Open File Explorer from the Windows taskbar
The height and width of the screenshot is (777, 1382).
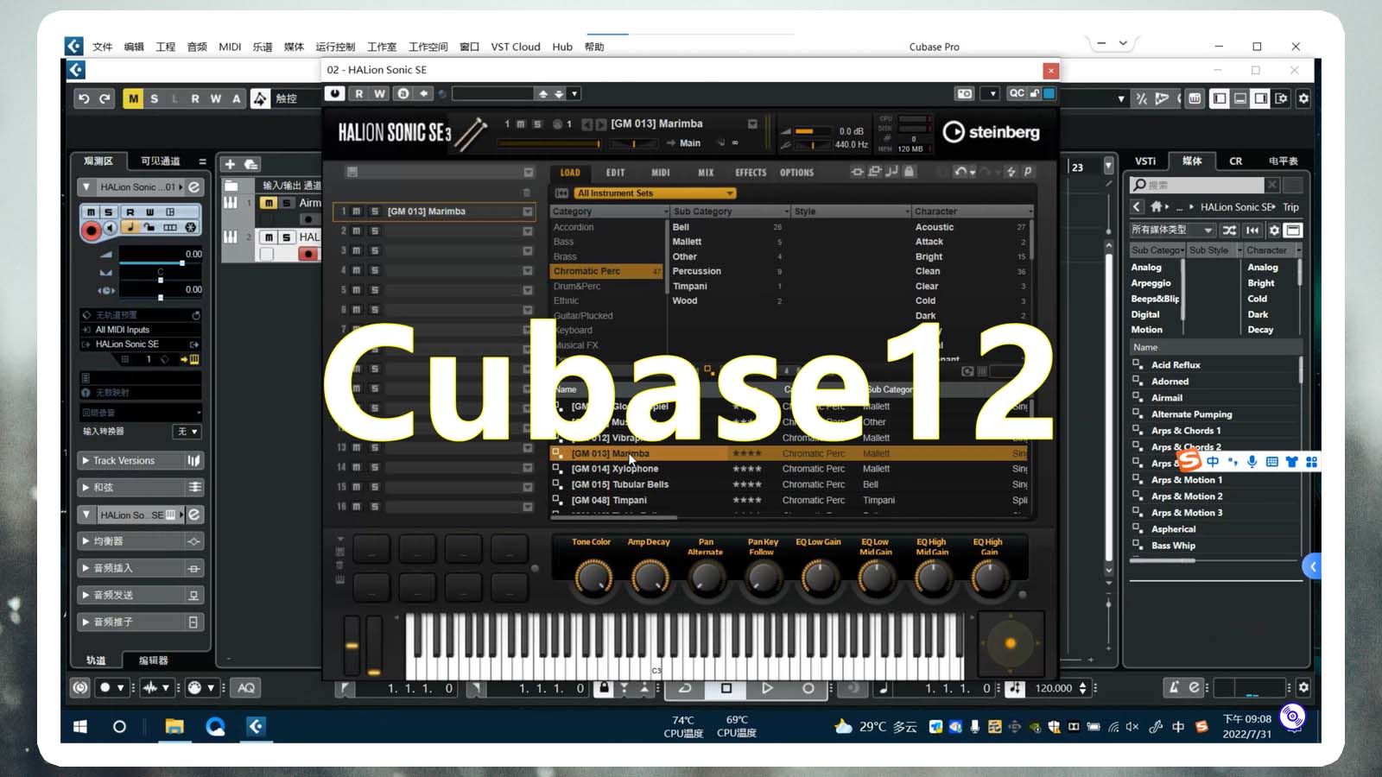coord(174,727)
